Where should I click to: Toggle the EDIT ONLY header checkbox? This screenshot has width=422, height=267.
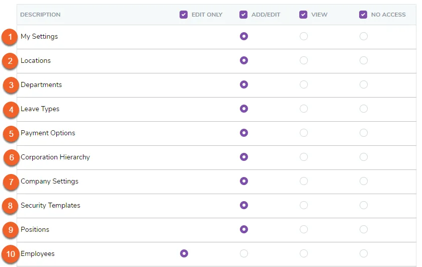[184, 15]
